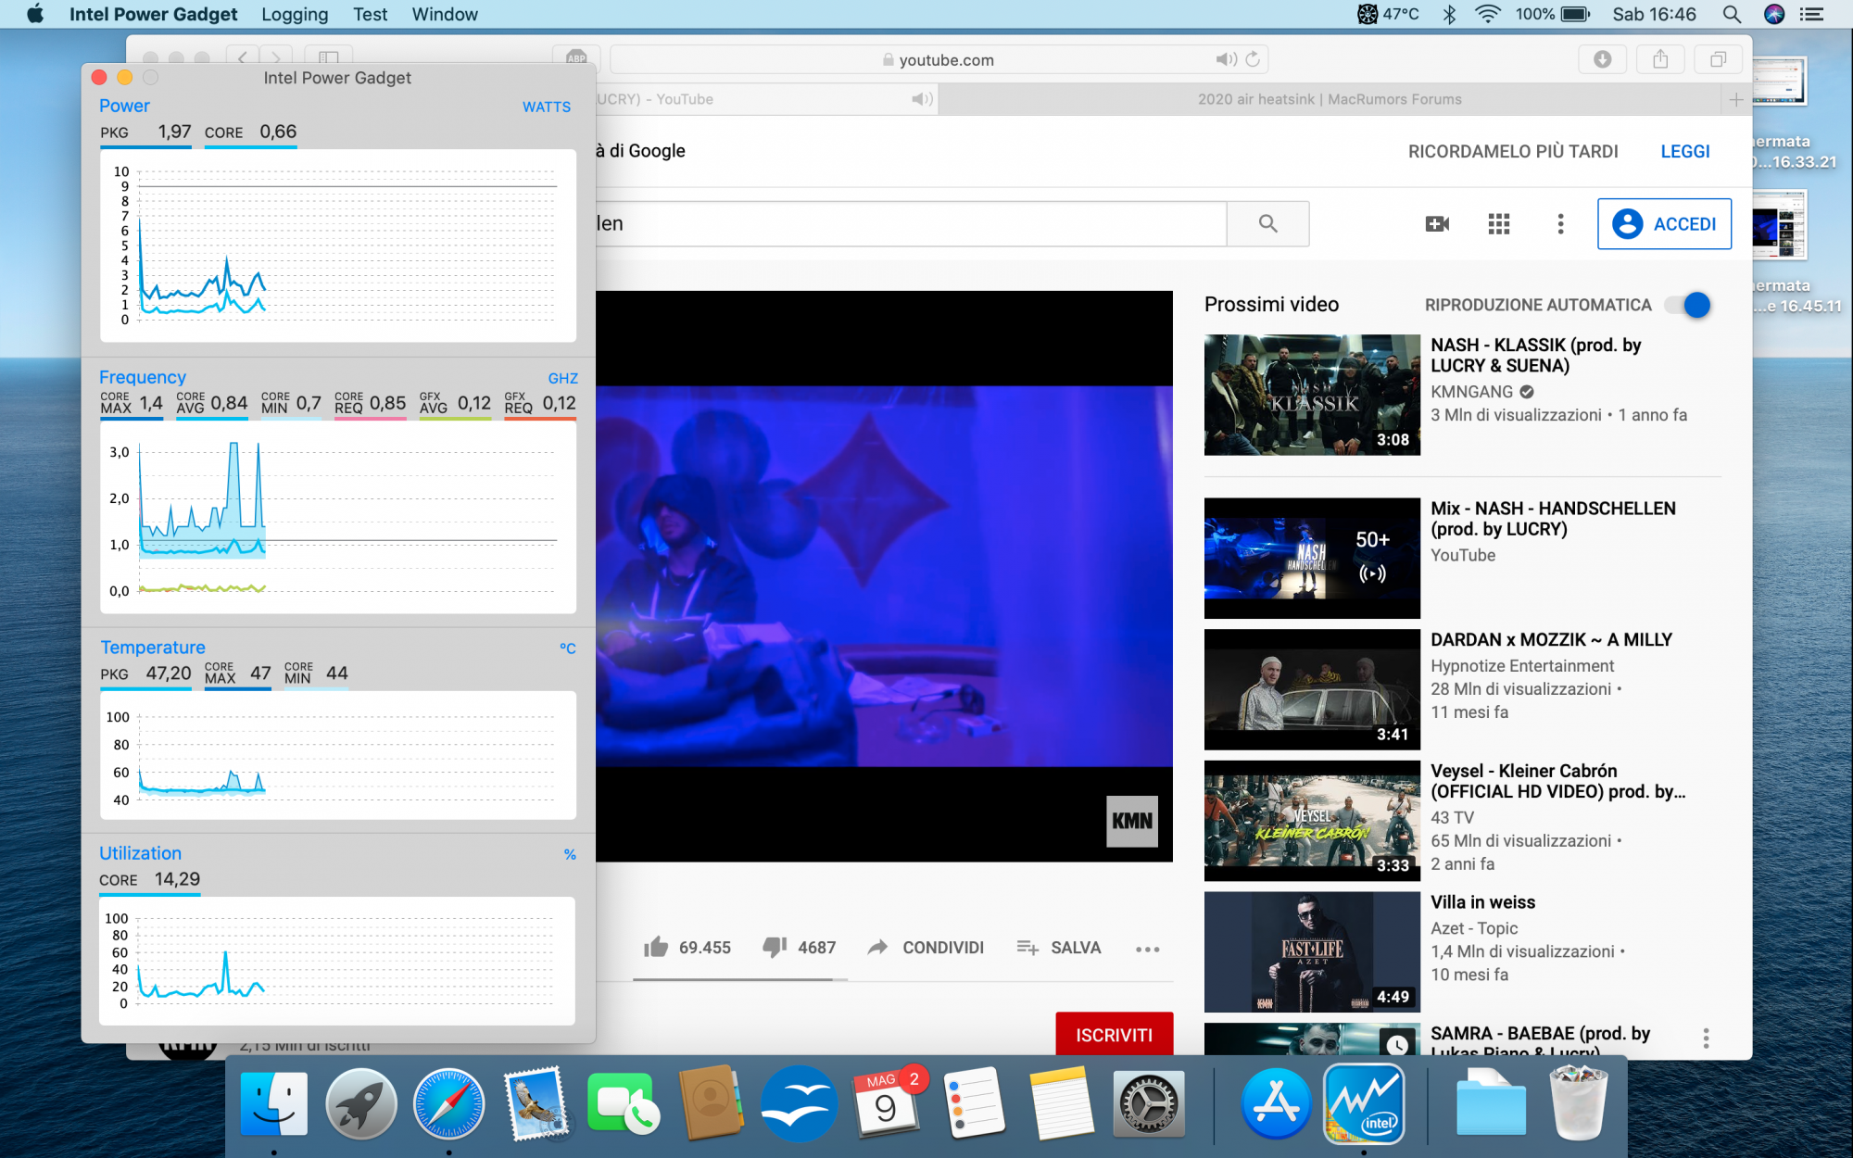
Task: Click the red ISCRIVITI subscribe button
Action: 1114,1034
